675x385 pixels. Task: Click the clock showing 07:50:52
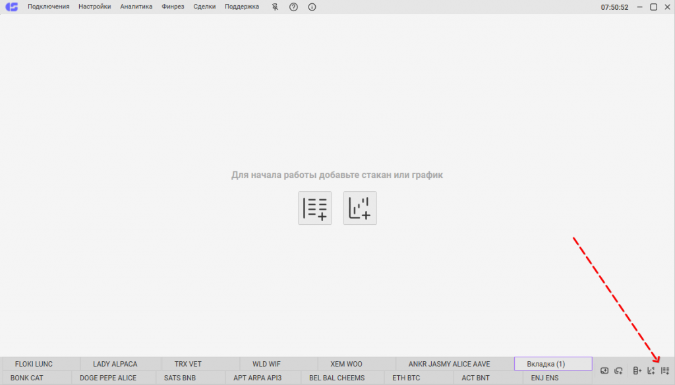(614, 7)
